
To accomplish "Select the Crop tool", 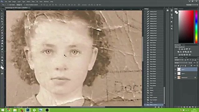I will 2,22.
